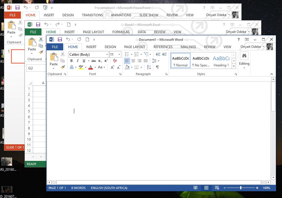Open the Excel FILE menu
Viewport: 282px width, 198px height.
coord(33,32)
